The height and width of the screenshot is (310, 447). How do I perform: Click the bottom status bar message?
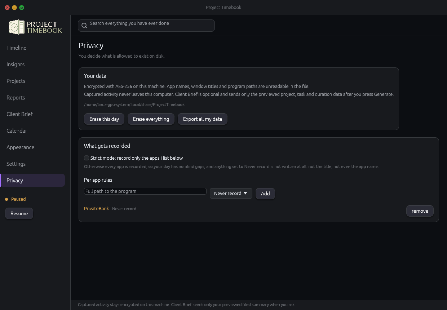(x=186, y=305)
